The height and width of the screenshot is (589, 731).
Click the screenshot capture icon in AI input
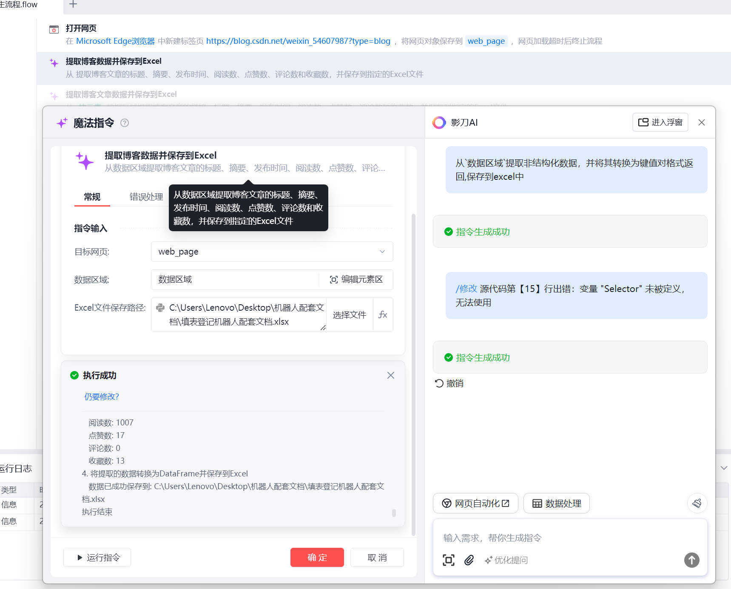pos(449,560)
